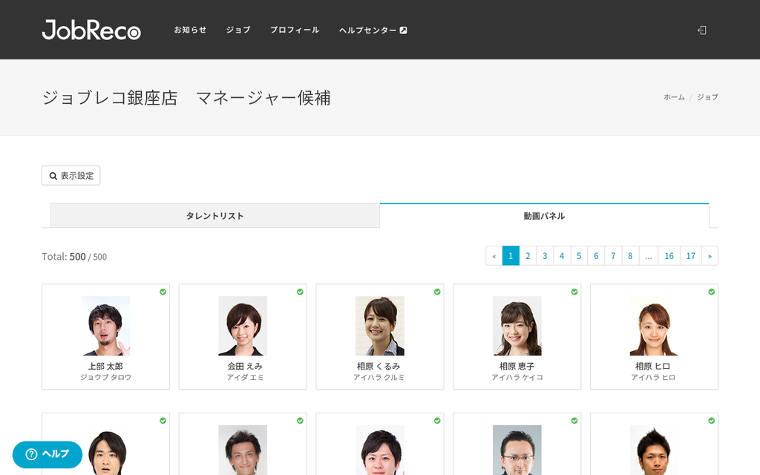Advance to the next page with »
Screen dimensions: 760x475
coord(710,256)
